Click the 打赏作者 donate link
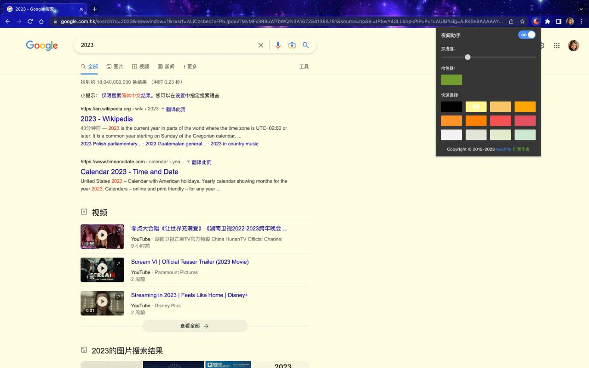This screenshot has height=368, width=589. [x=521, y=149]
